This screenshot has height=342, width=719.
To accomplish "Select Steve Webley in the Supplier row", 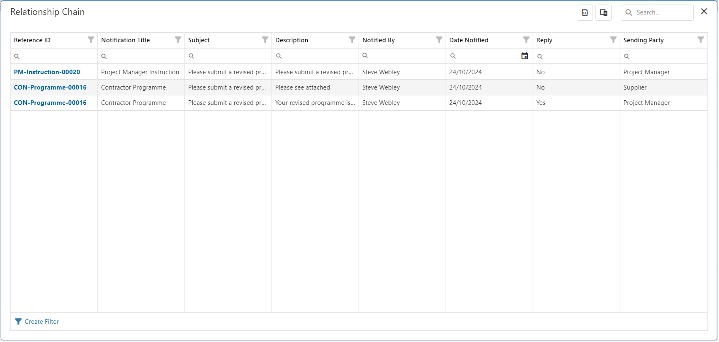I will [402, 87].
